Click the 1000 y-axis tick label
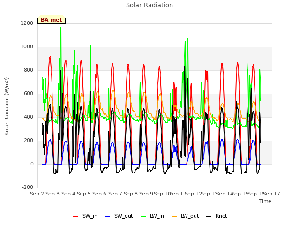300x225 pixels. pyautogui.click(x=27, y=47)
